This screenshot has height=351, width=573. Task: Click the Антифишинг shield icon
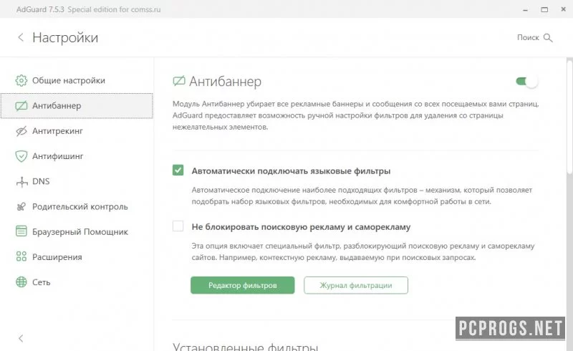(21, 156)
